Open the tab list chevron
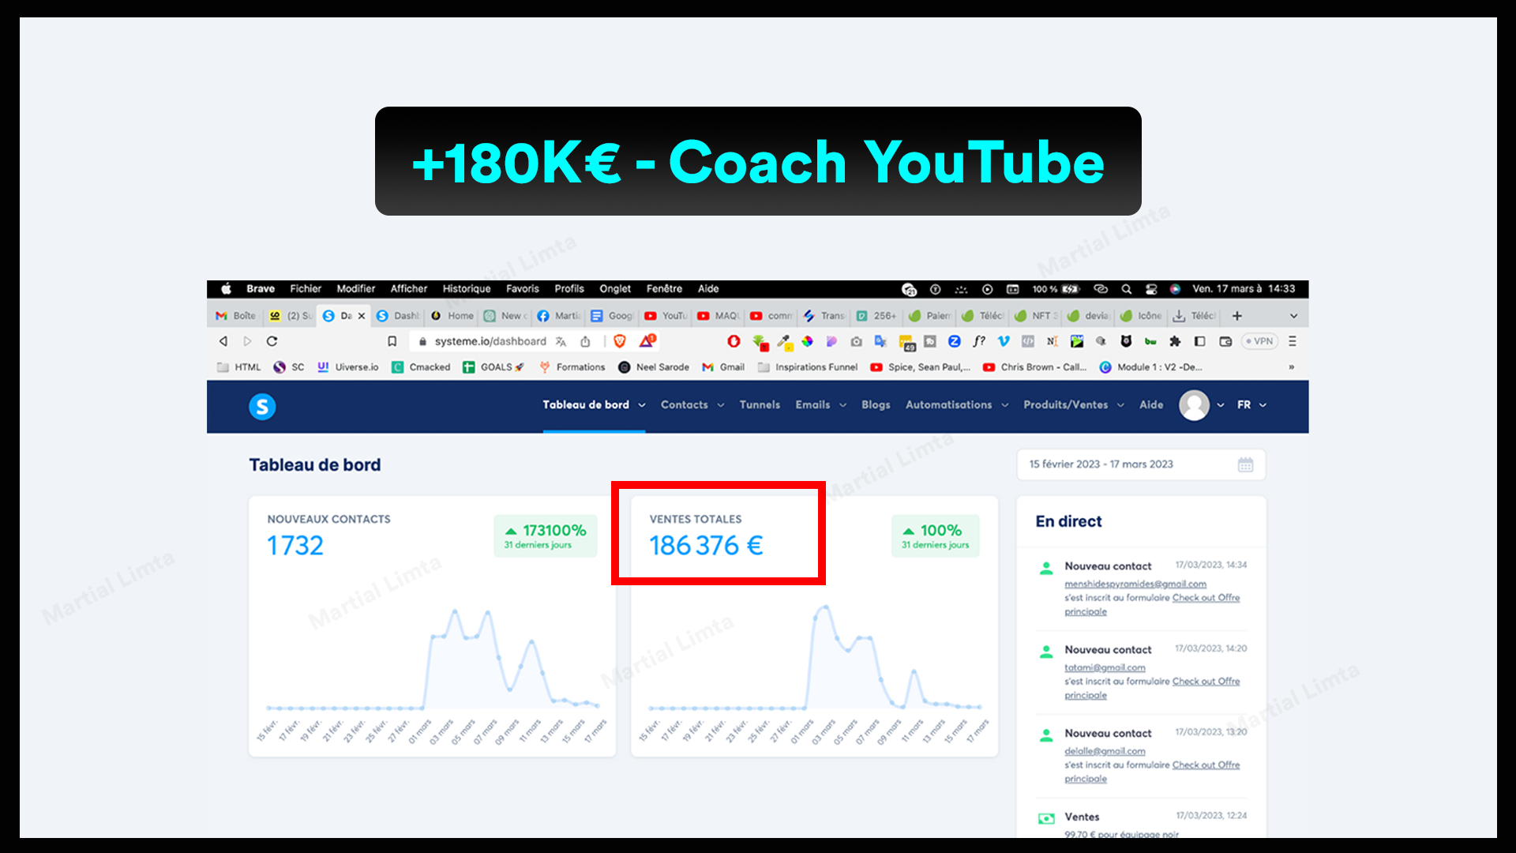 pos(1293,316)
